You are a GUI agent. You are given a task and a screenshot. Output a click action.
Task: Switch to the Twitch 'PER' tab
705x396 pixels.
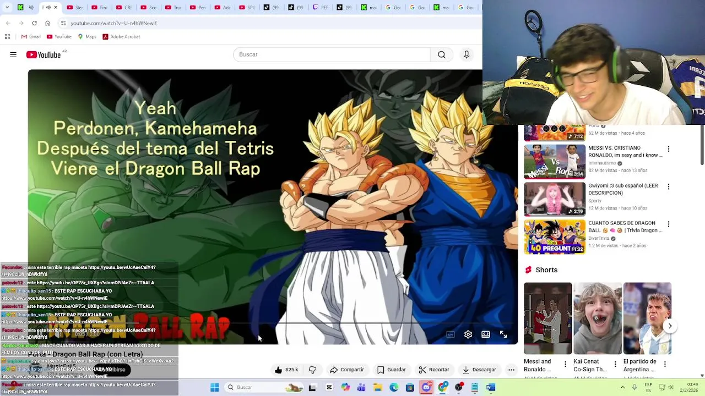pos(321,7)
